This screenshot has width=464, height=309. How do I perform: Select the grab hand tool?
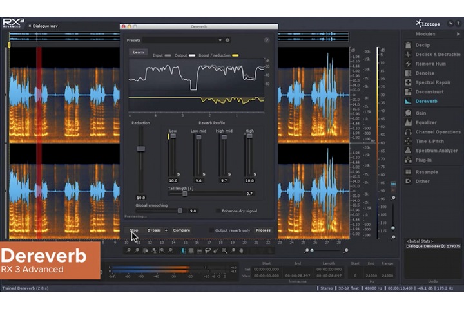click(241, 251)
